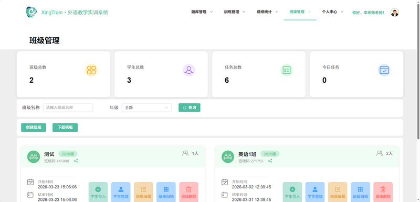
Task: Click the 学生总数 value 3
Action: 129,80
